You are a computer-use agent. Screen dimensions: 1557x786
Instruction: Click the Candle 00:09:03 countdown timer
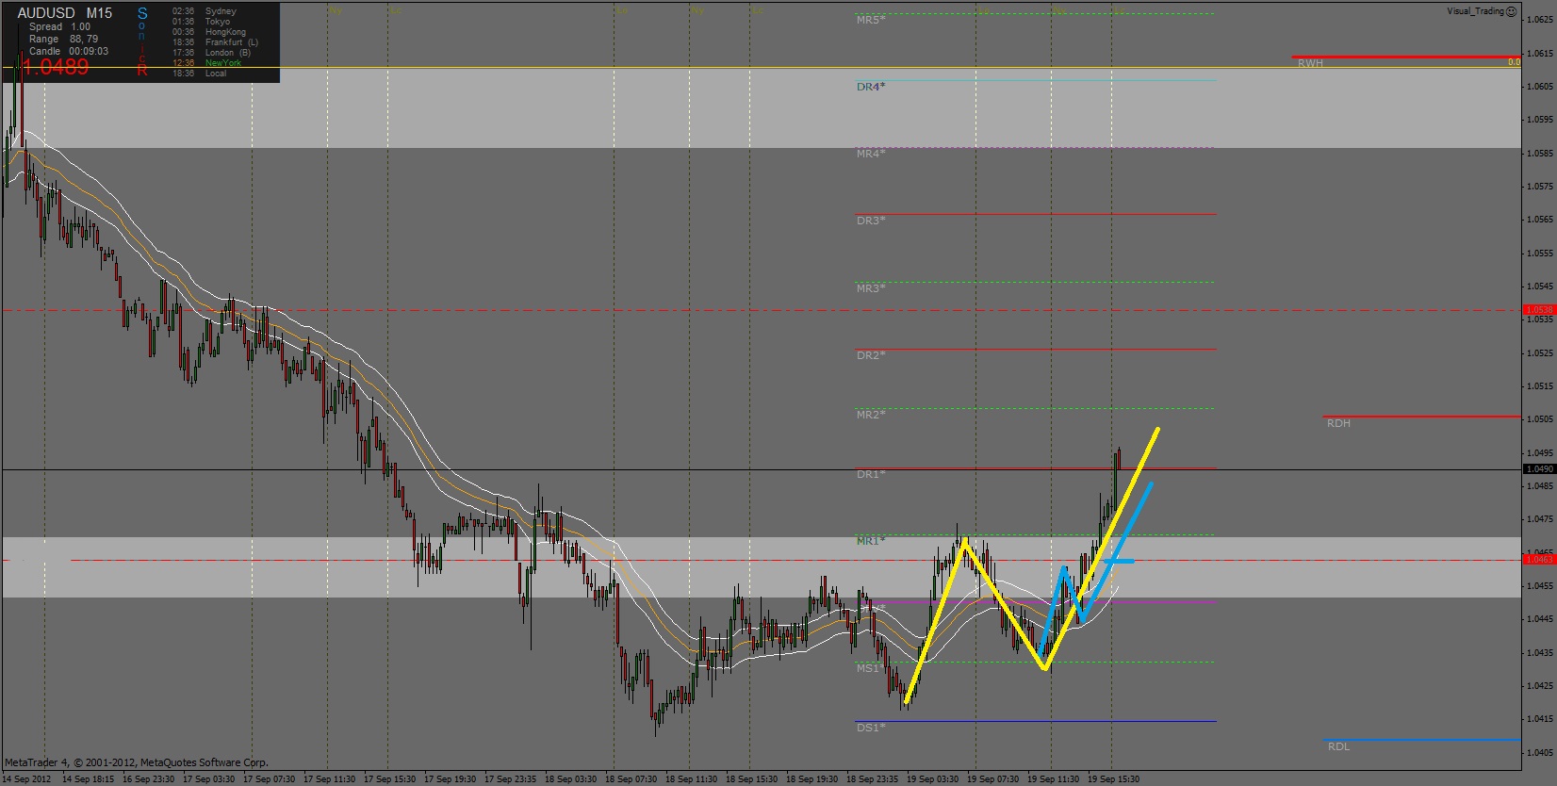[68, 52]
